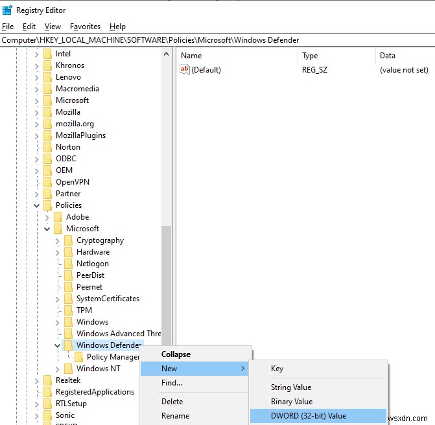Select the (Default) value row
This screenshot has height=425, width=435.
pyautogui.click(x=306, y=69)
